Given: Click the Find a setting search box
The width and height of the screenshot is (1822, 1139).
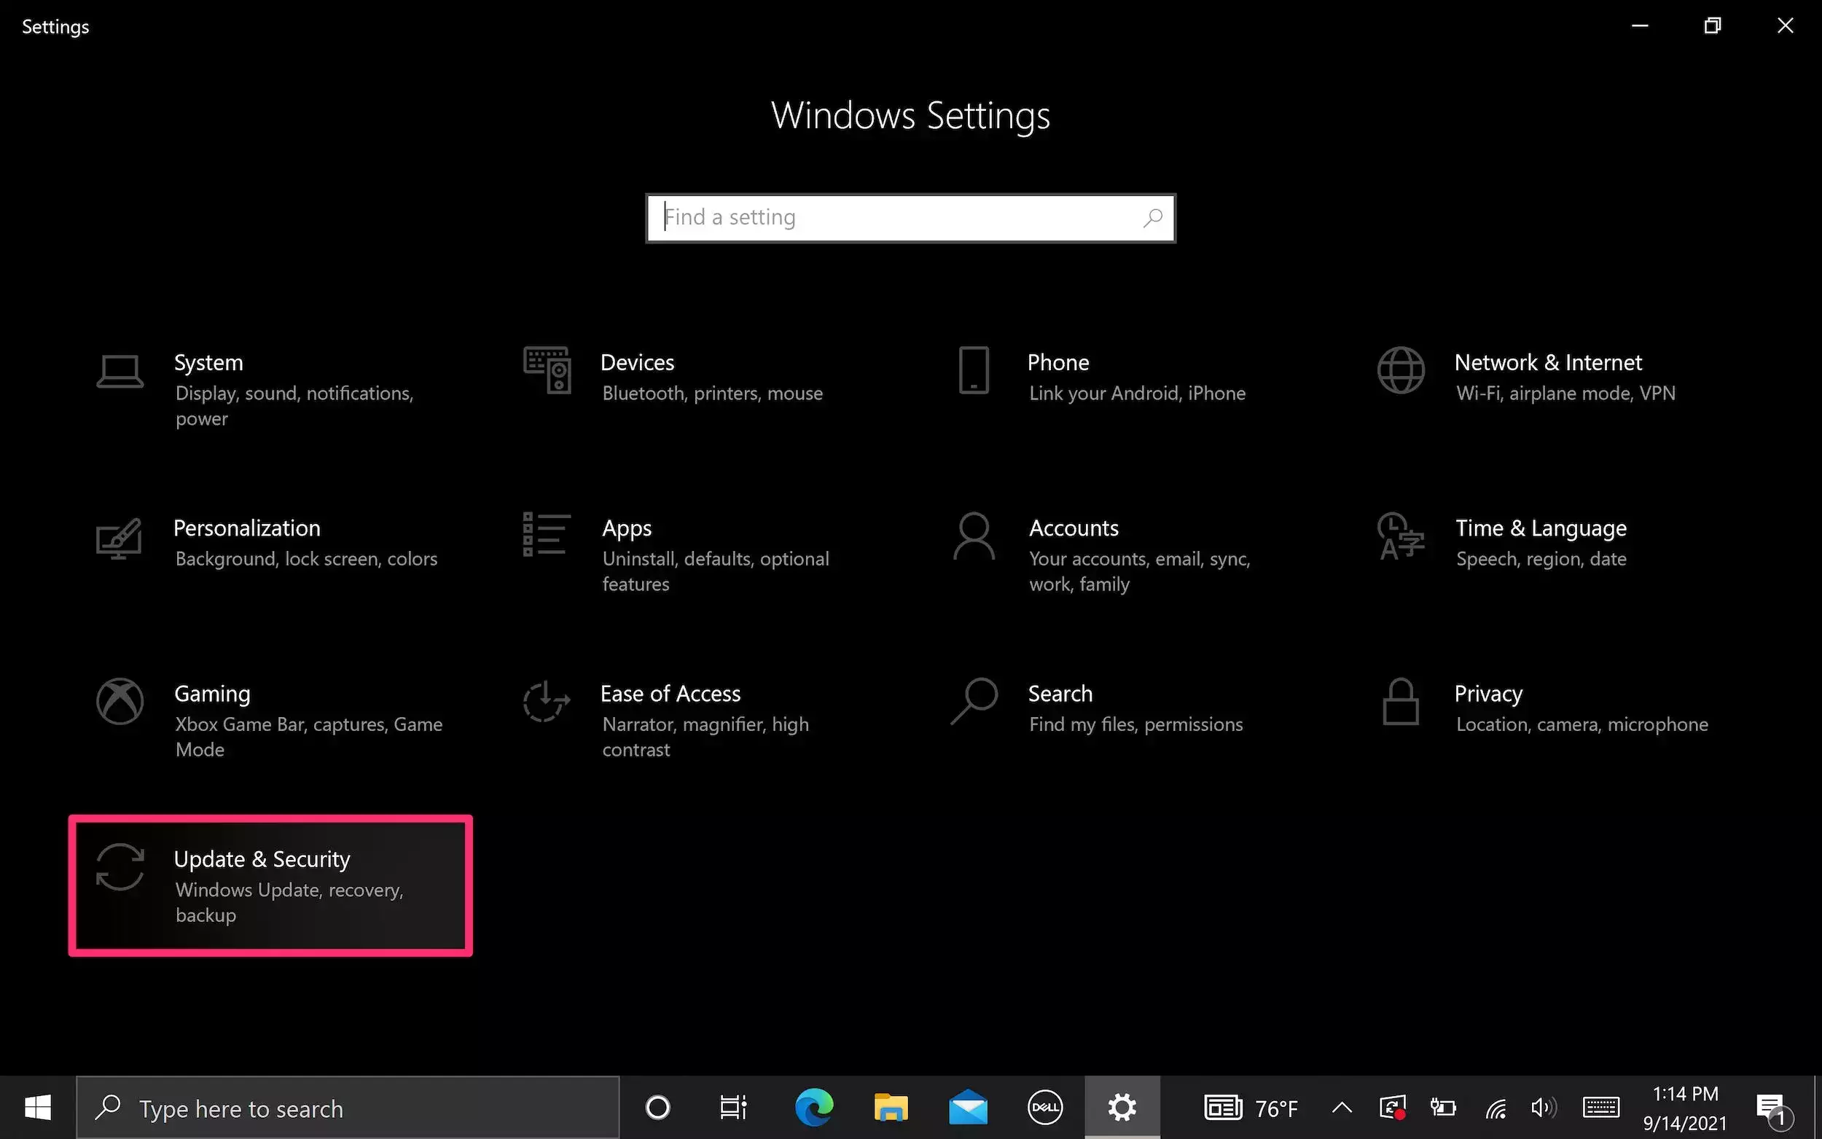Looking at the screenshot, I should 889,218.
